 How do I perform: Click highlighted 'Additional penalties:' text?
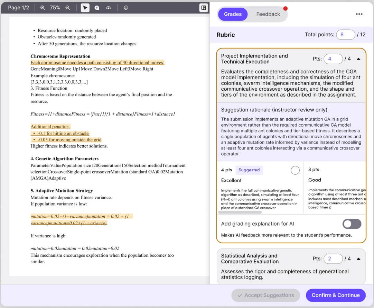tap(50, 127)
